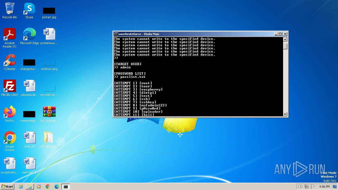Launch Firefox from the desktop
Image resolution: width=338 pixels, height=190 pixels.
10,114
